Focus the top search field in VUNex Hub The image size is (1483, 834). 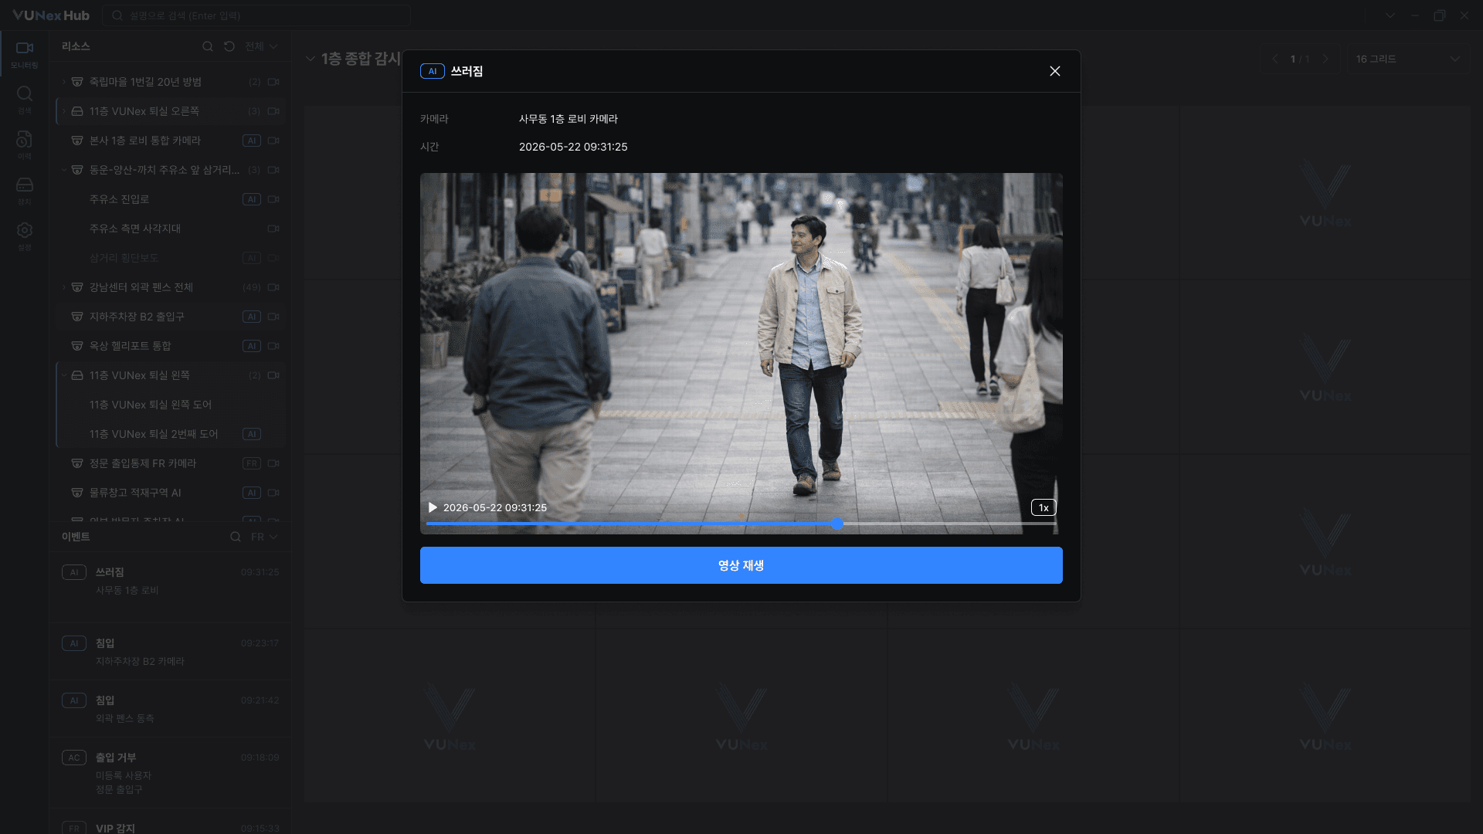point(256,15)
